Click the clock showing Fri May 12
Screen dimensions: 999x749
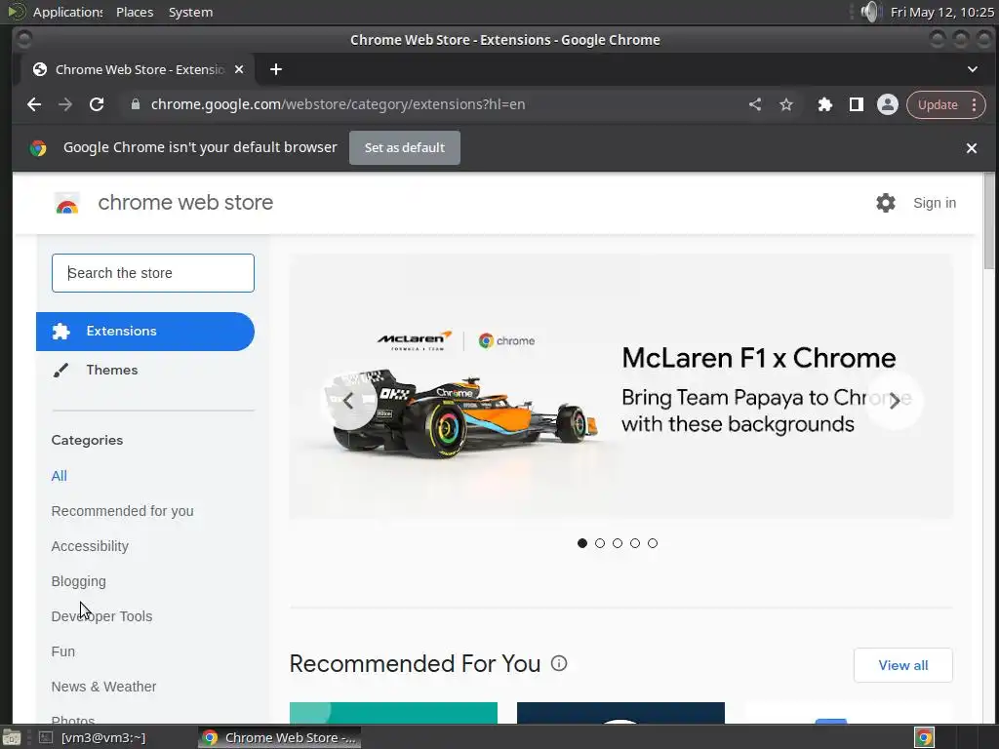click(x=942, y=12)
